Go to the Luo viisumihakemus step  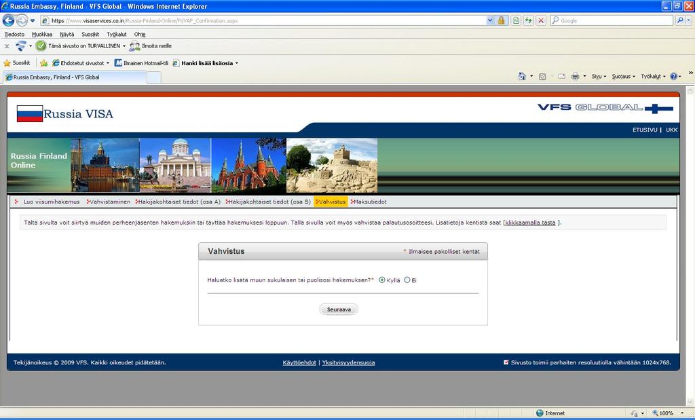pyautogui.click(x=52, y=202)
